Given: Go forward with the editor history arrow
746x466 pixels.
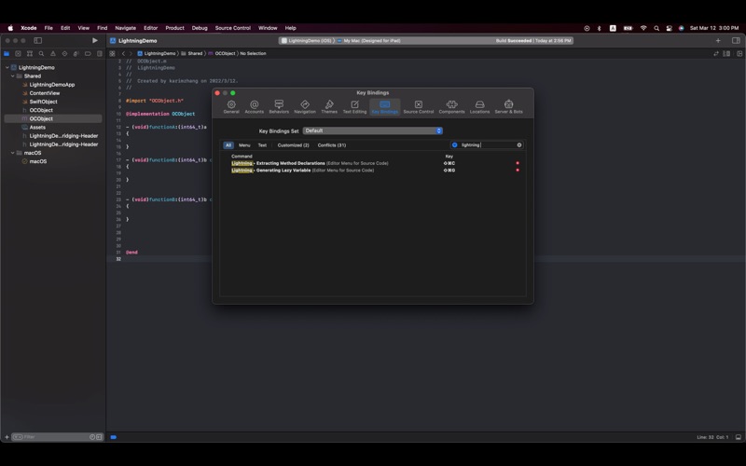Looking at the screenshot, I should (131, 54).
